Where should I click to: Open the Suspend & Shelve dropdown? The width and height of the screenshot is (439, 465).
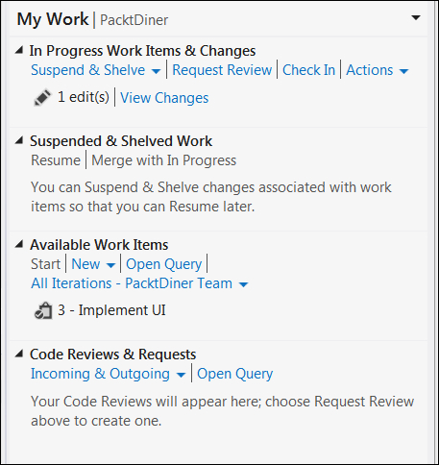click(x=96, y=70)
